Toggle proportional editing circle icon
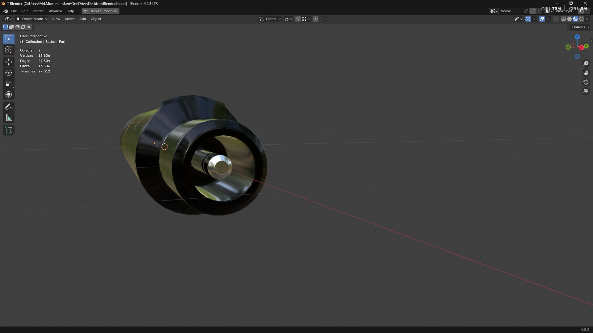The image size is (593, 333). click(x=316, y=19)
